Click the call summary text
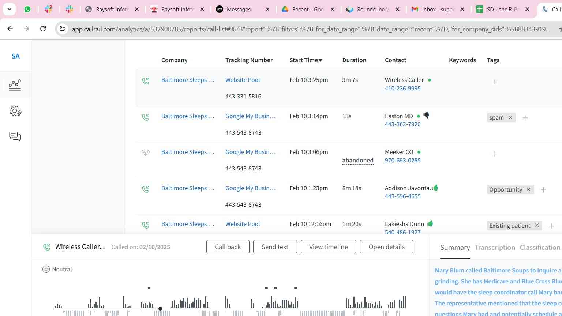 pyautogui.click(x=498, y=291)
